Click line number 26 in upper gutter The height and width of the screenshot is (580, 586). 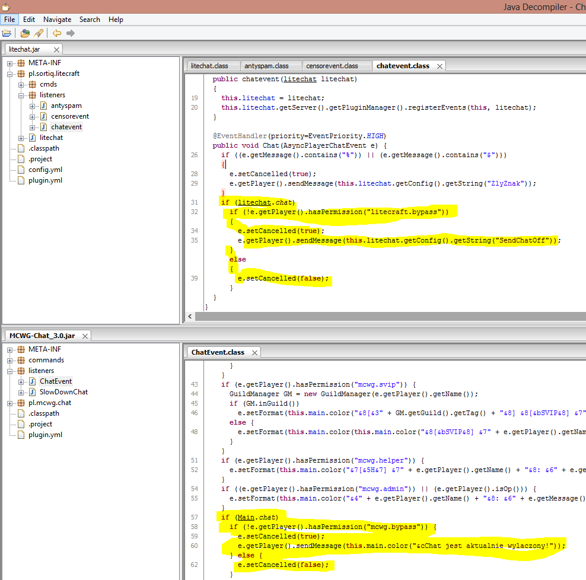click(x=195, y=155)
